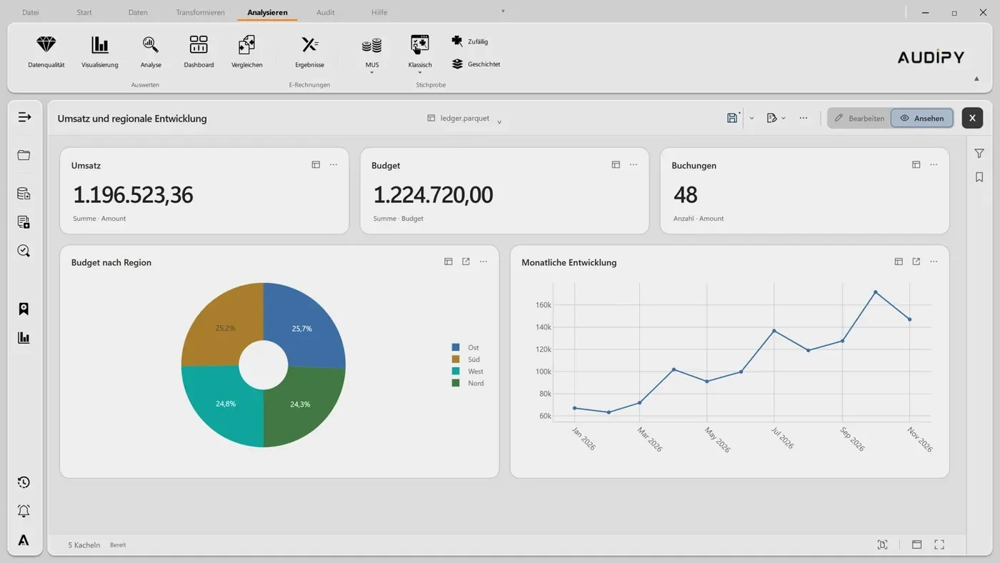Open Monatliche Entwicklung options menu

coord(934,262)
